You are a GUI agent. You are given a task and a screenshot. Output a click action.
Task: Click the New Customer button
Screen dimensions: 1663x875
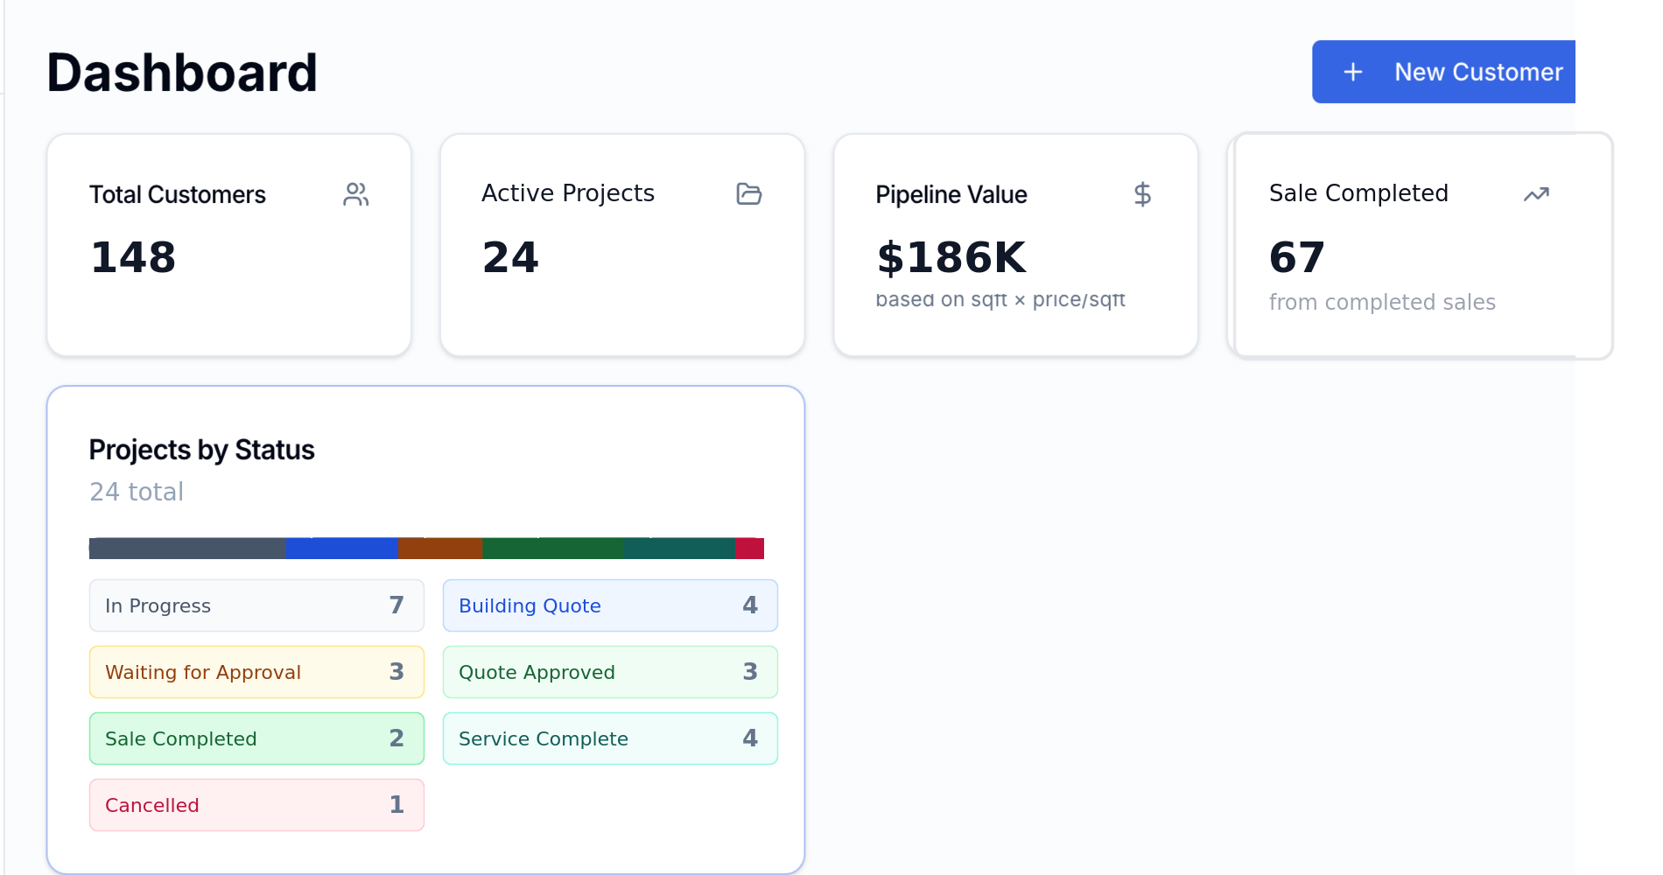pyautogui.click(x=1444, y=72)
